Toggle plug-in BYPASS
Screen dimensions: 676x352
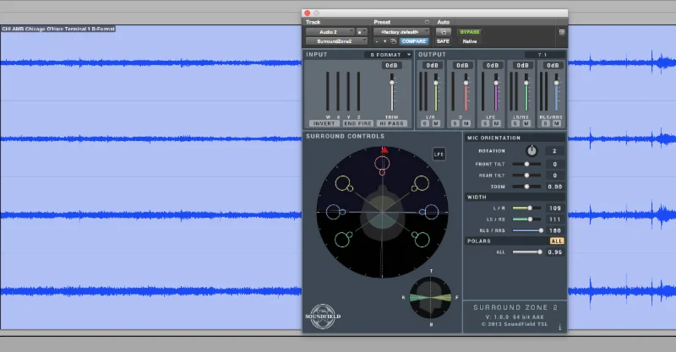coord(470,32)
